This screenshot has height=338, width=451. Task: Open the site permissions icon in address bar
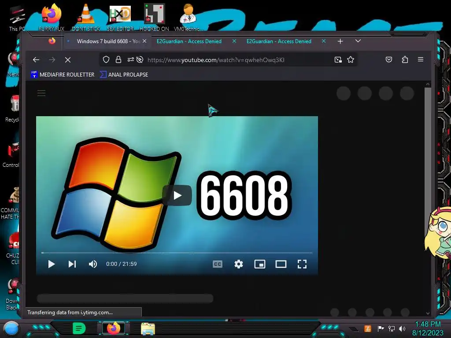click(130, 59)
